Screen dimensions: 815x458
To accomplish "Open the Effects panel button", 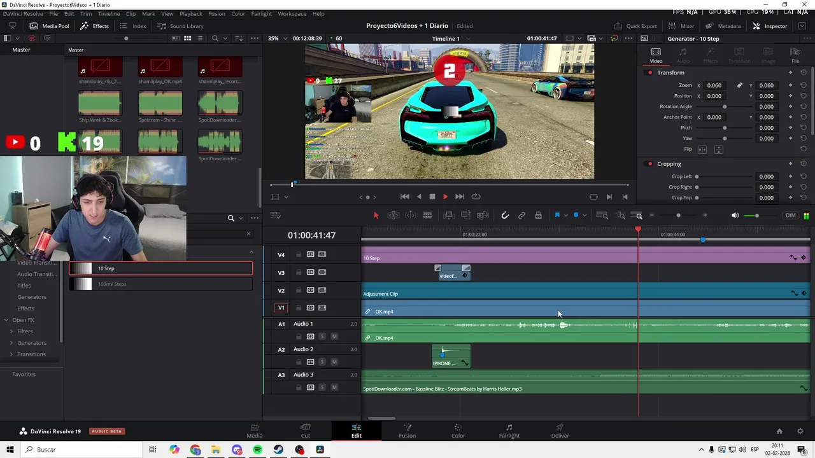I will [94, 26].
